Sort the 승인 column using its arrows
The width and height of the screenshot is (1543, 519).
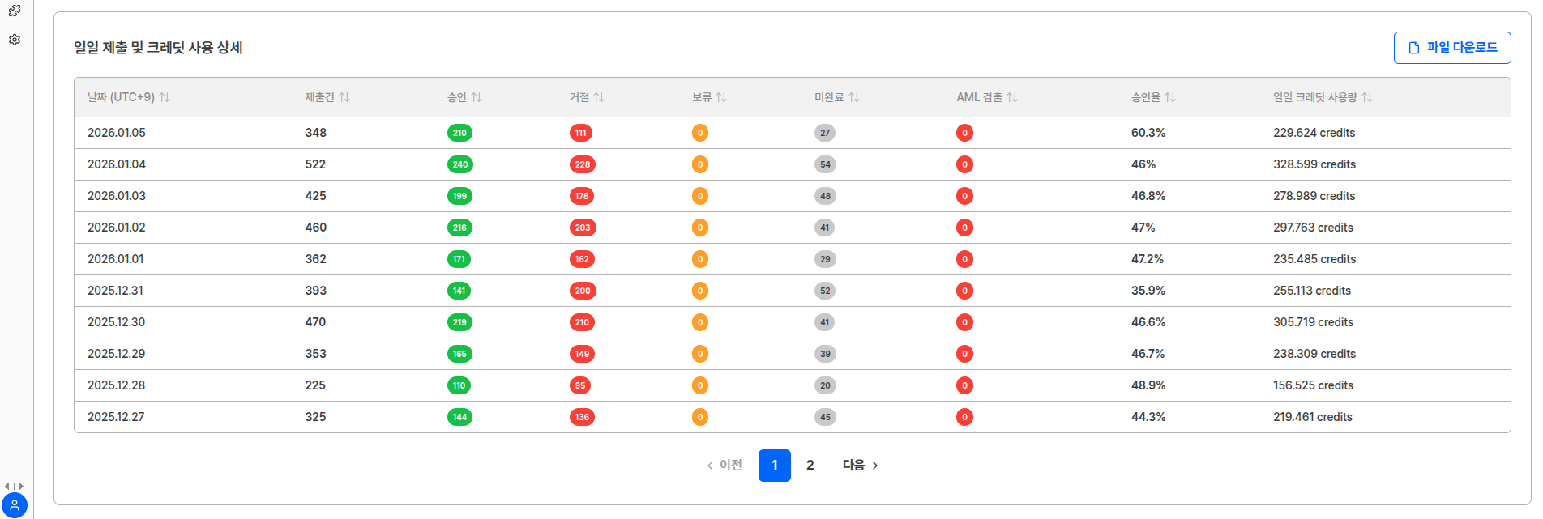click(x=477, y=97)
